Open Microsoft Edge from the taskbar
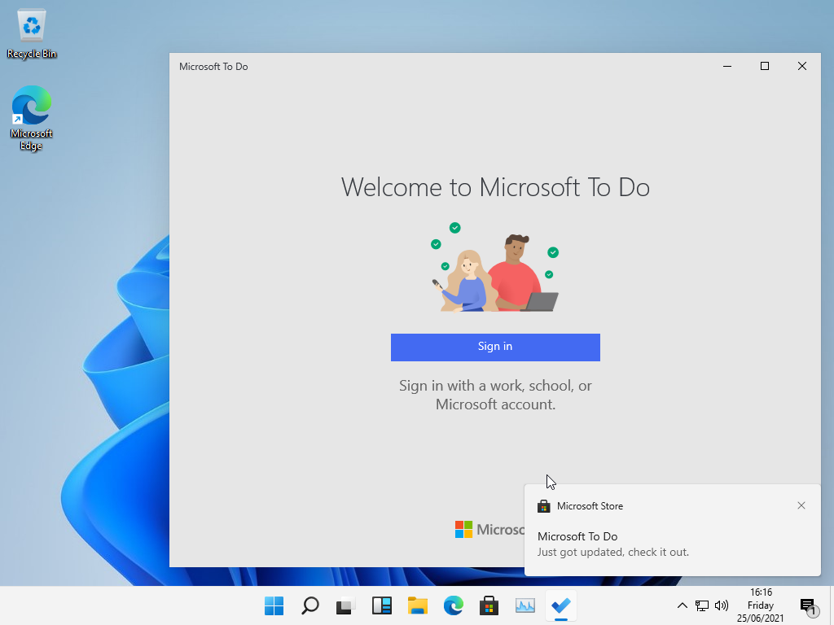This screenshot has height=625, width=834. (x=454, y=605)
